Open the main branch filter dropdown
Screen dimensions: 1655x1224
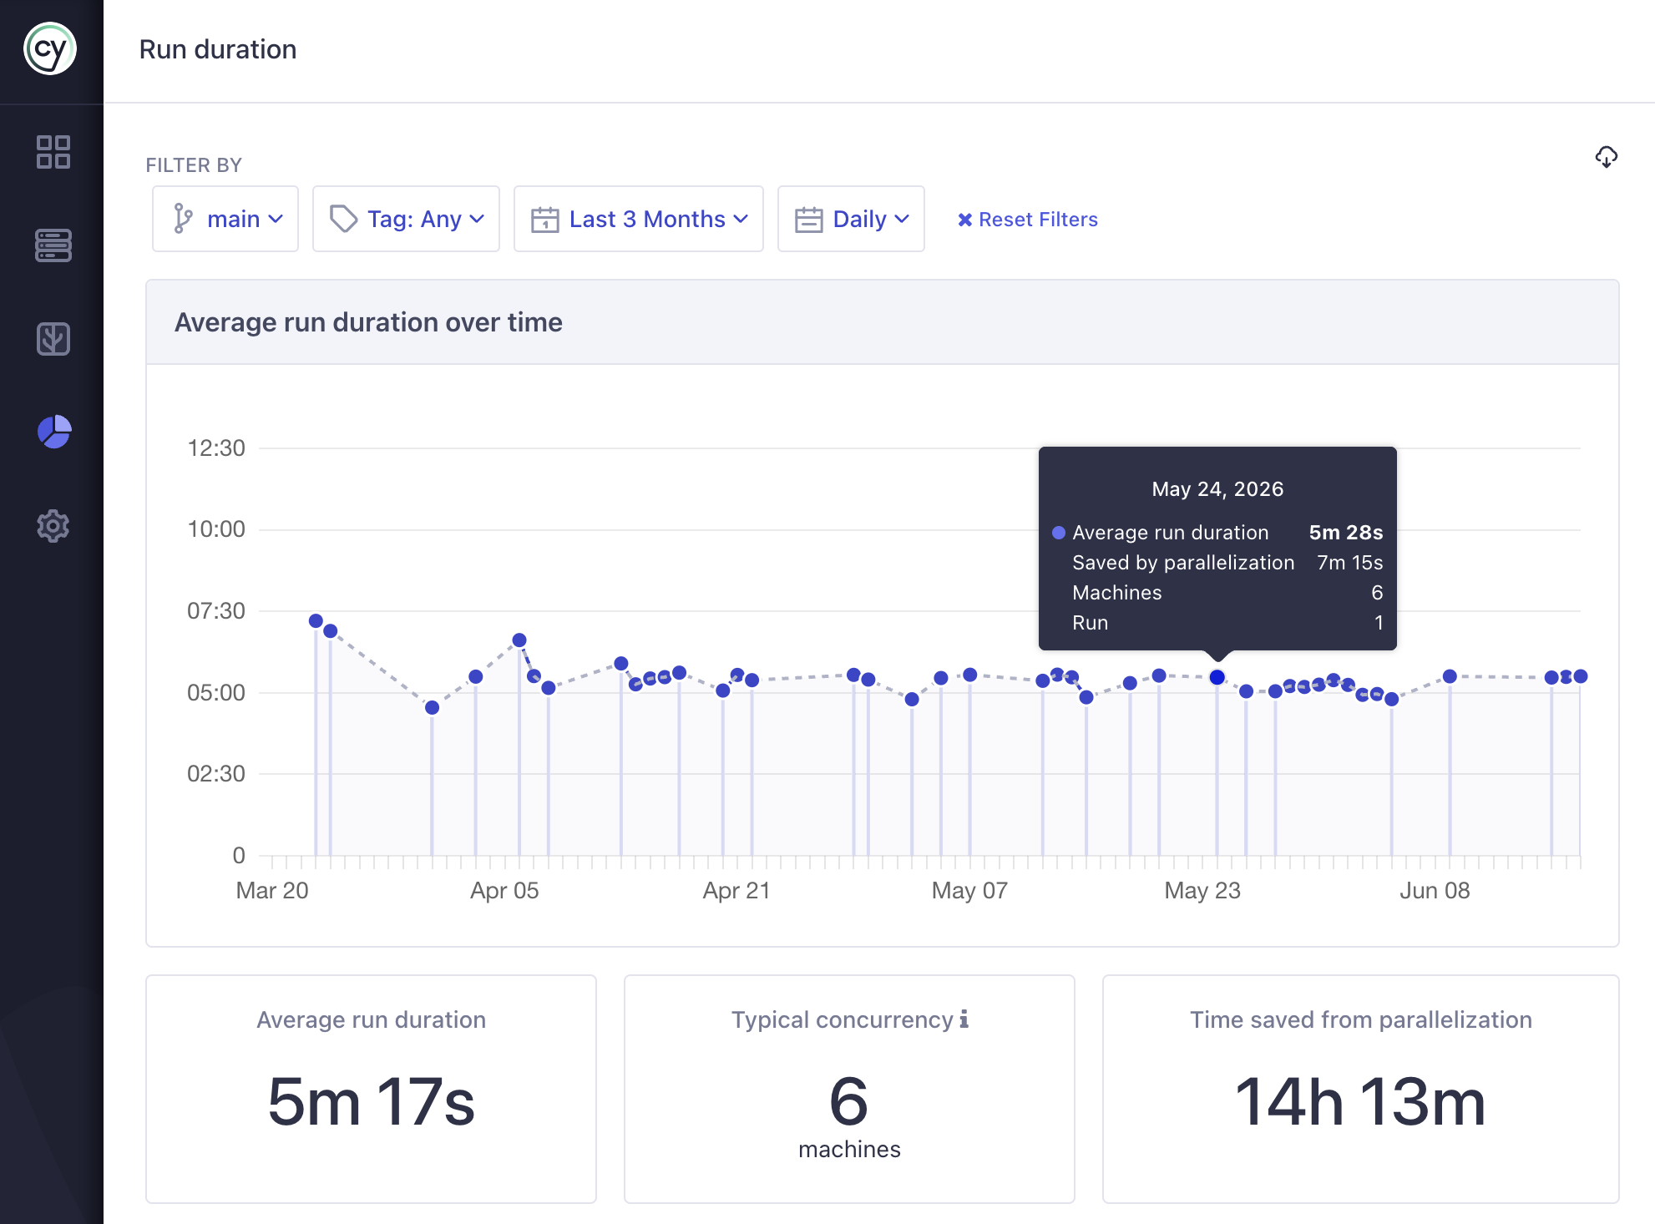[x=225, y=219]
